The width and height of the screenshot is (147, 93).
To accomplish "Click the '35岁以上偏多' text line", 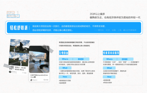I will [97, 14].
